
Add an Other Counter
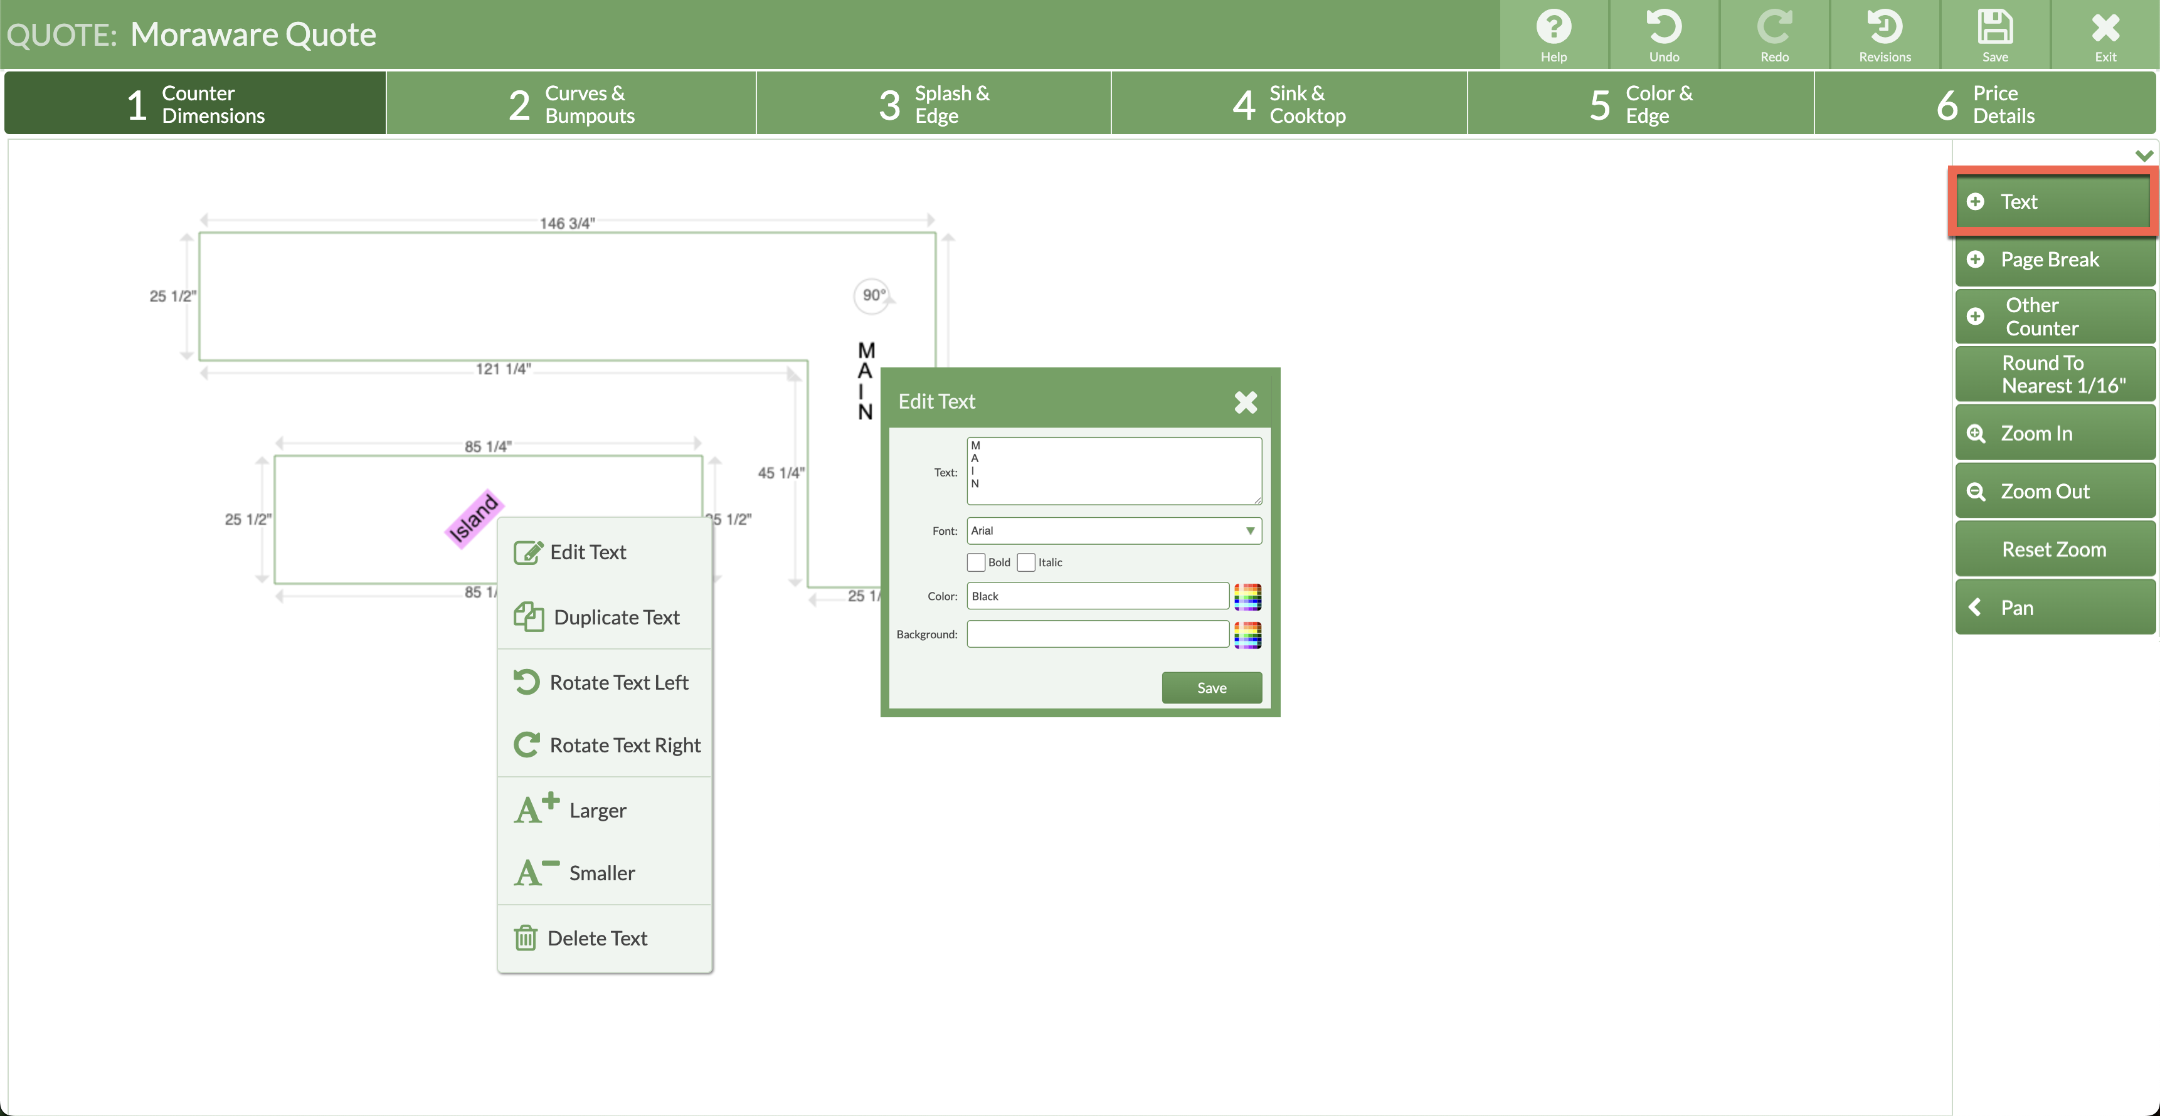pos(2052,316)
